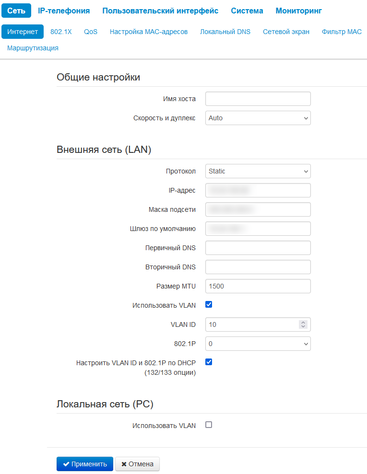Click the Имя хоста input field
367x474 pixels.
258,99
